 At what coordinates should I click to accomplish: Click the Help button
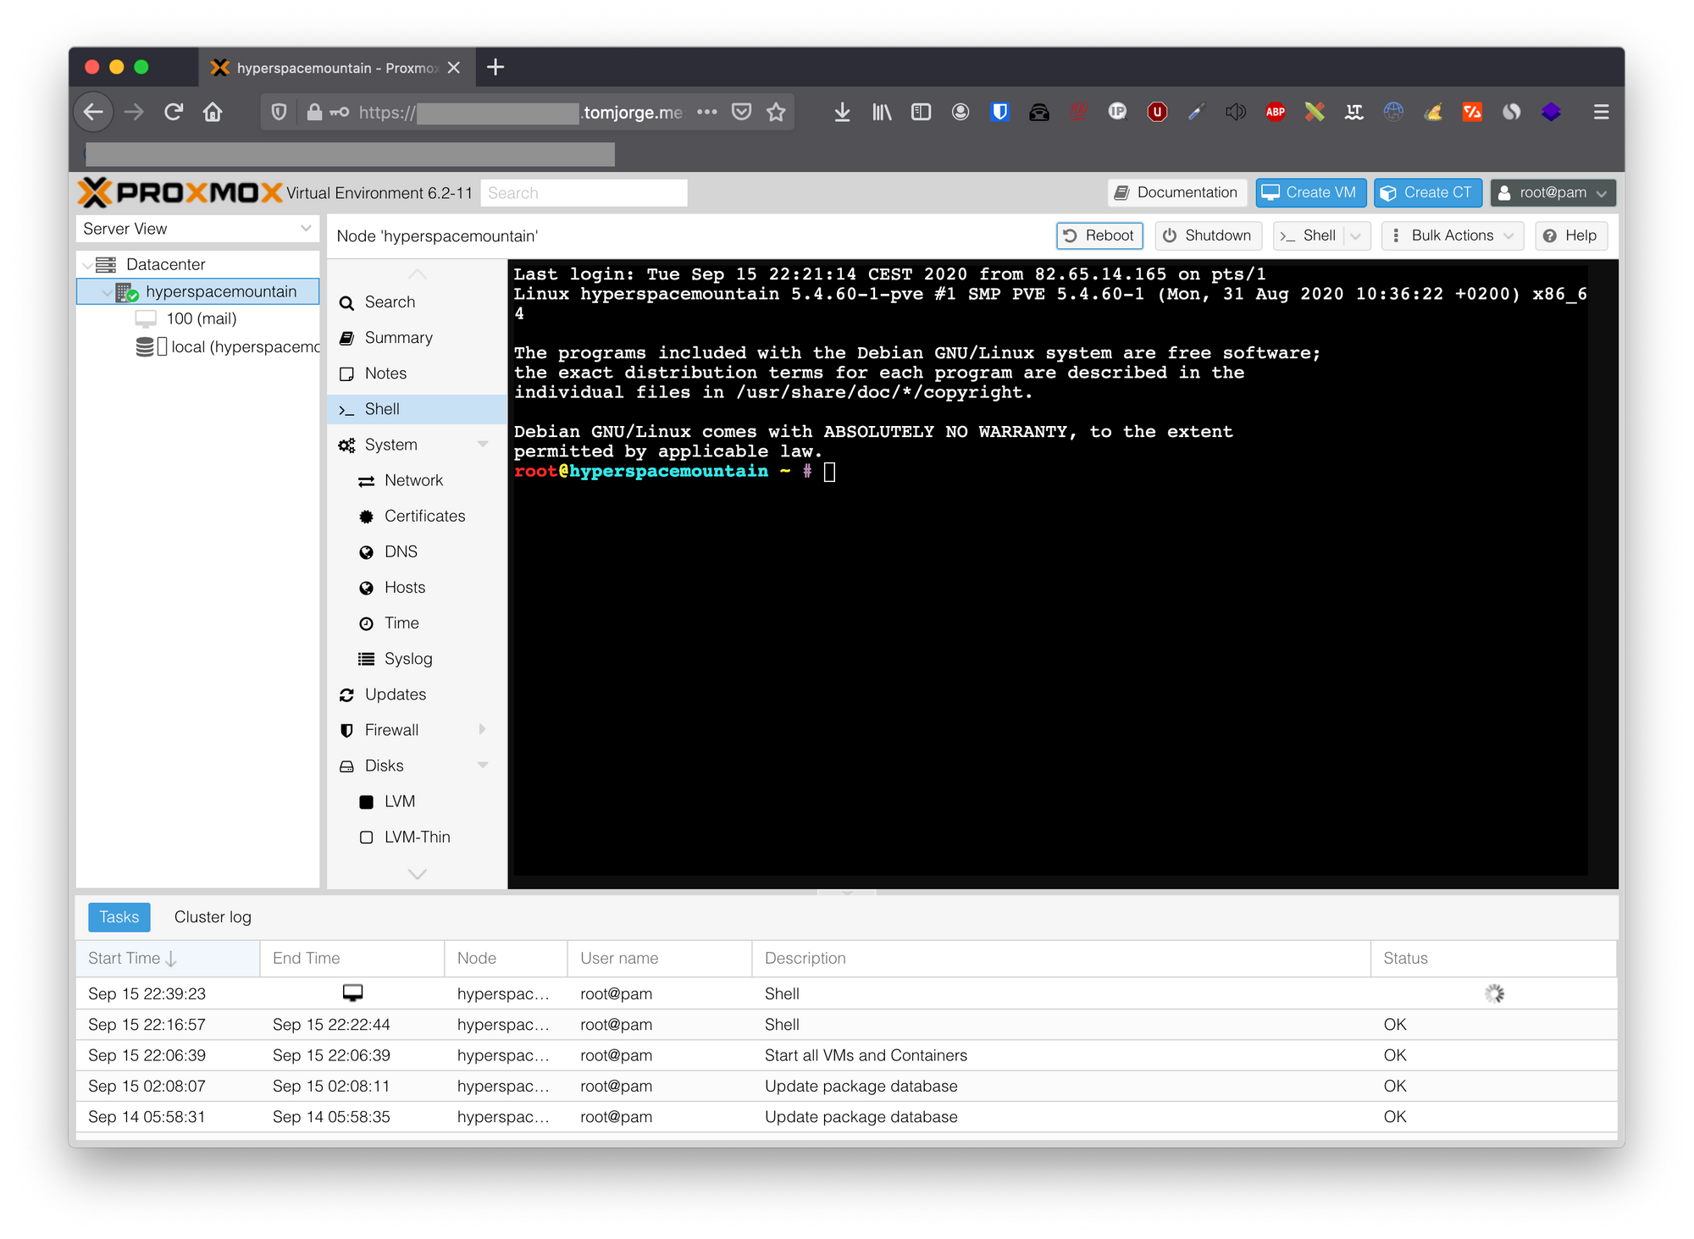pos(1570,235)
